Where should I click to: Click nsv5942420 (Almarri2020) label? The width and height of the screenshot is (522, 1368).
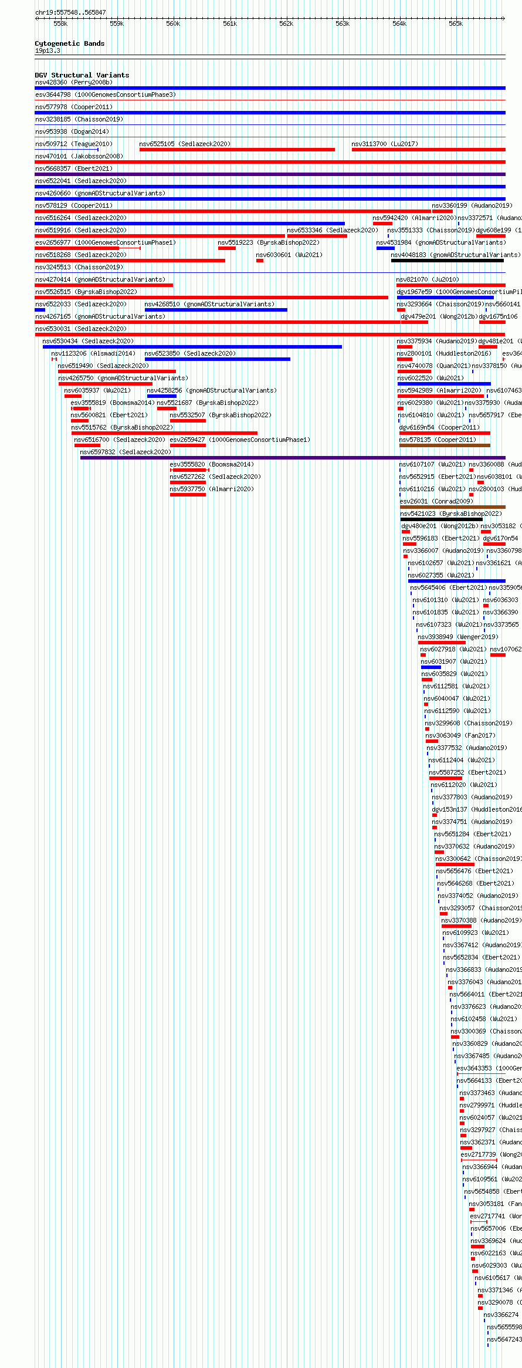point(415,218)
